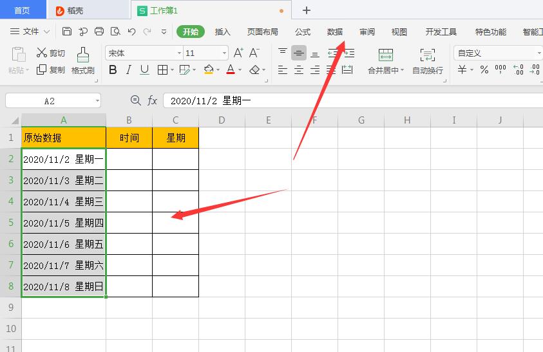The width and height of the screenshot is (543, 352).
Task: Open font color dropdown arrow
Action: 240,70
